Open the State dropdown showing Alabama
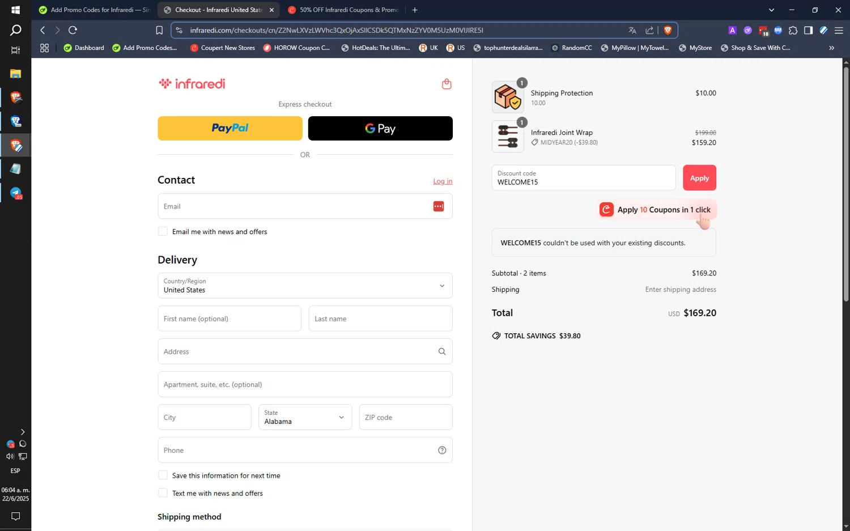 coord(305,417)
